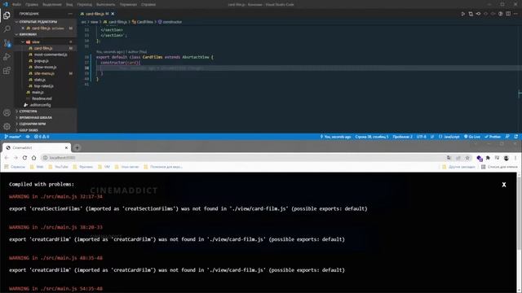This screenshot has width=522, height=293.
Task: Open the Edit menu in VS Code
Action: tap(32, 5)
